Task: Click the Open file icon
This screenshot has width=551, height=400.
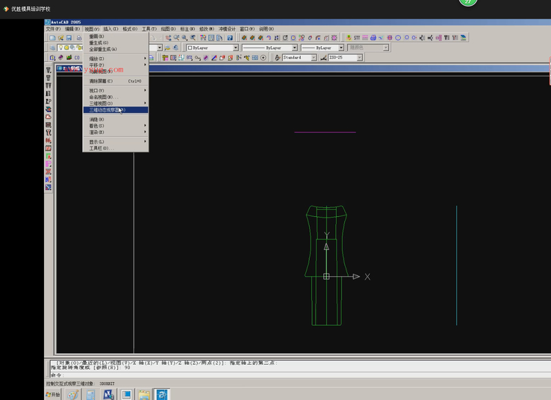Action: (61, 38)
